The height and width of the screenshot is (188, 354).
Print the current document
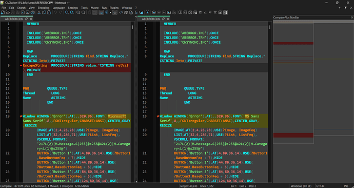click(32, 12)
